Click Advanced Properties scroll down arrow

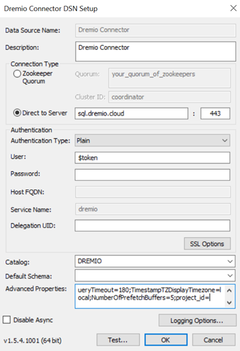click(229, 302)
